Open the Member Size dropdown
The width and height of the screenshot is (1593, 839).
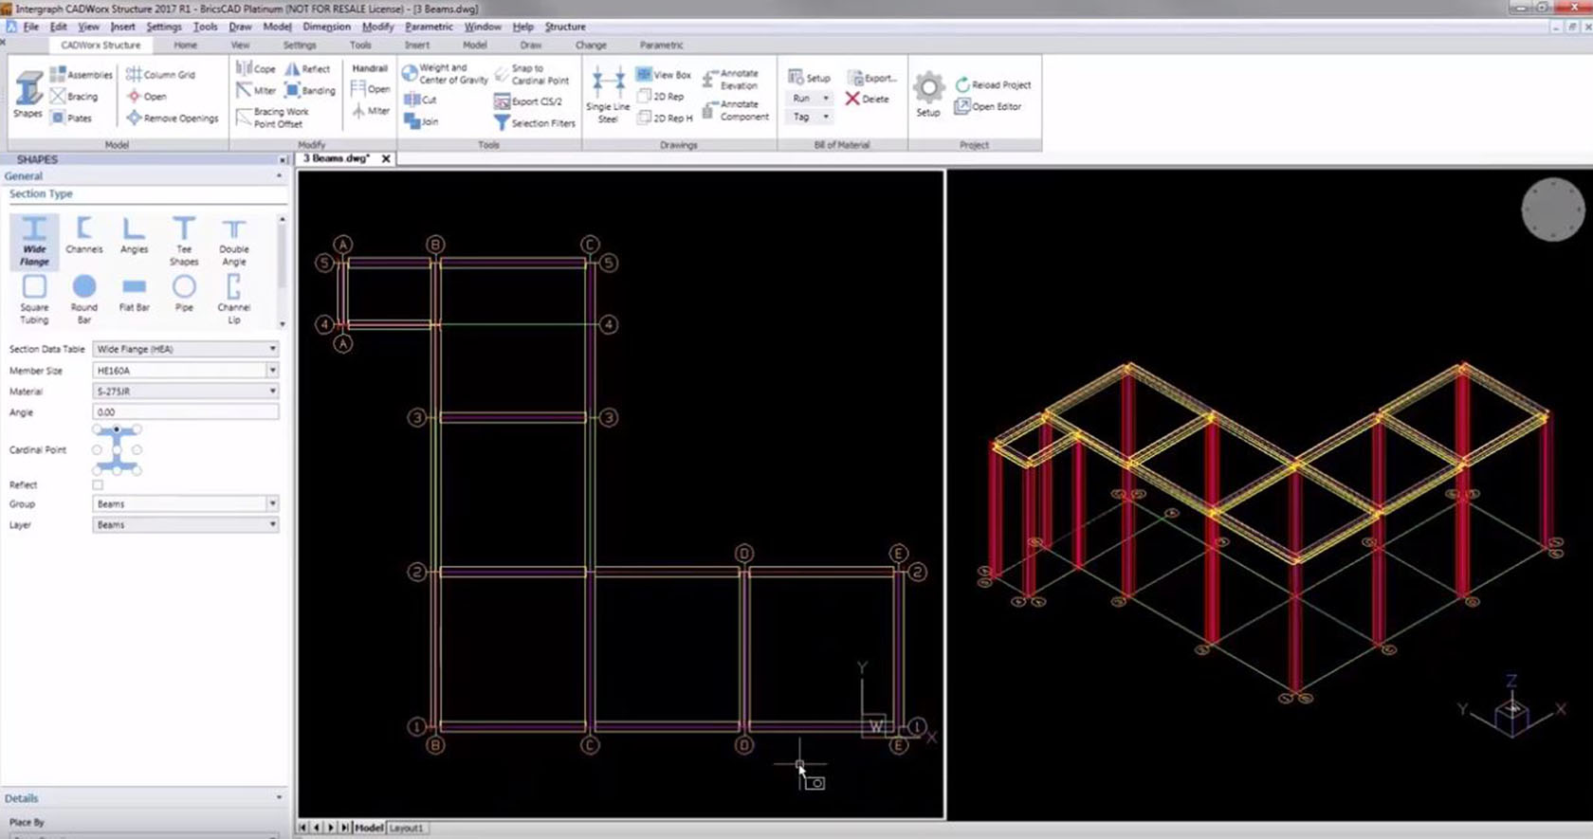coord(272,370)
